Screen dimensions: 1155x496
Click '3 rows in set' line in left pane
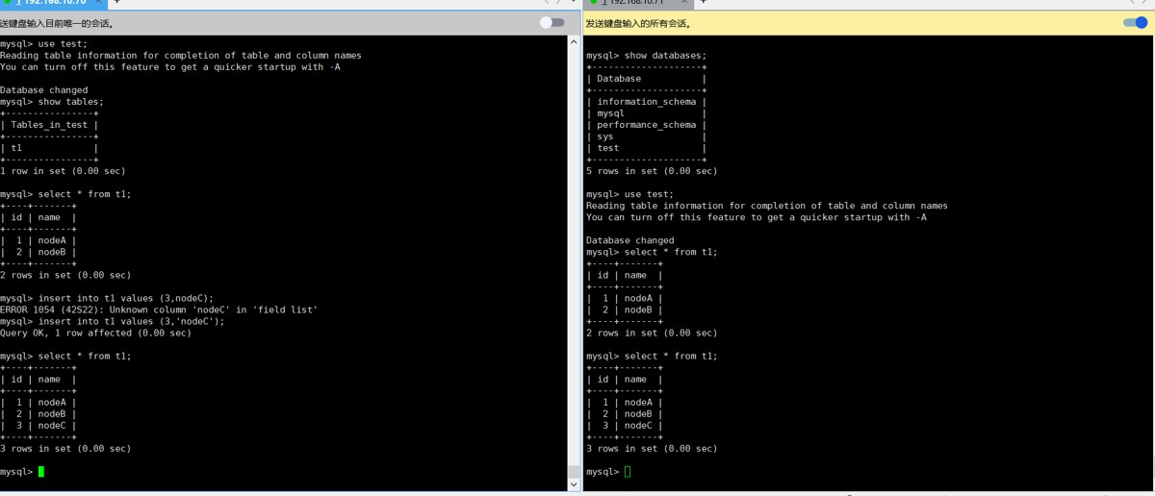click(65, 449)
